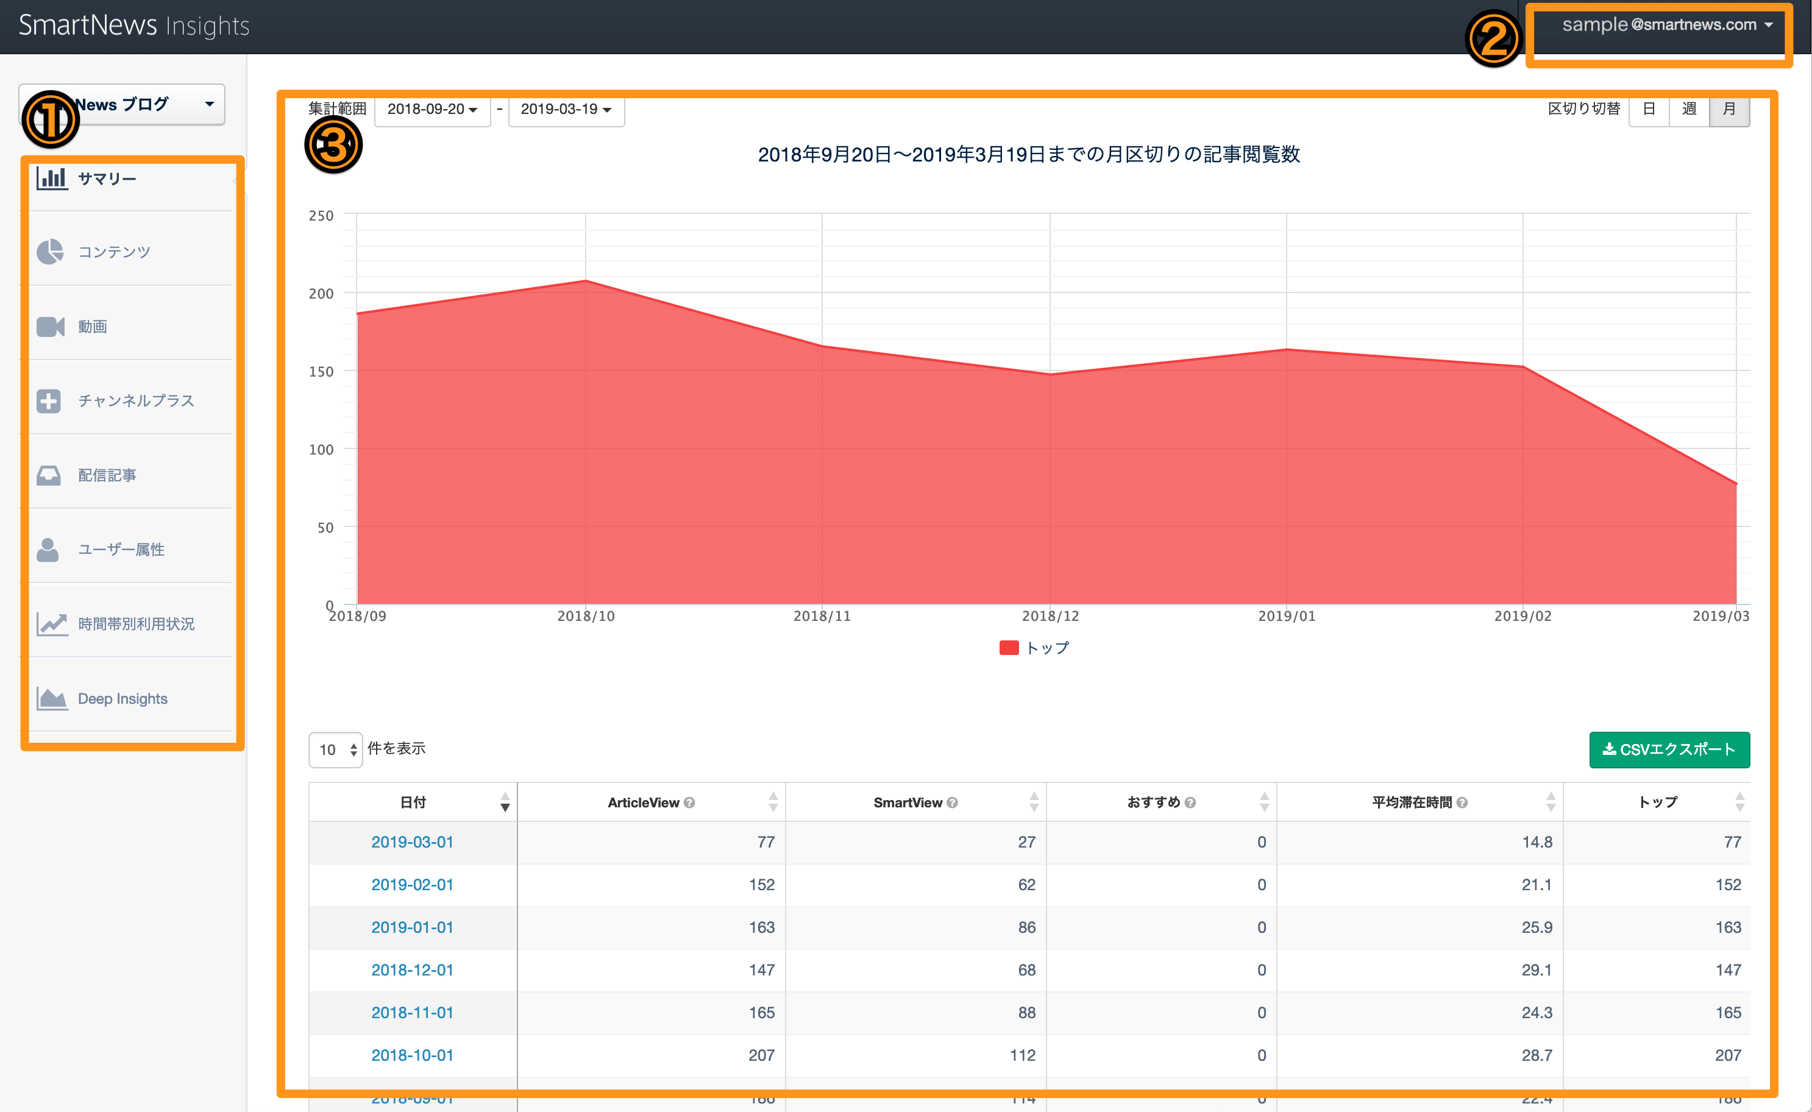Click the Deep Insights area chart icon

[x=52, y=699]
